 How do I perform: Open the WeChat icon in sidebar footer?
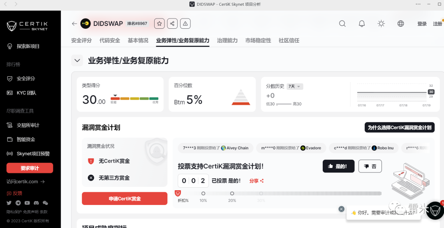45,203
